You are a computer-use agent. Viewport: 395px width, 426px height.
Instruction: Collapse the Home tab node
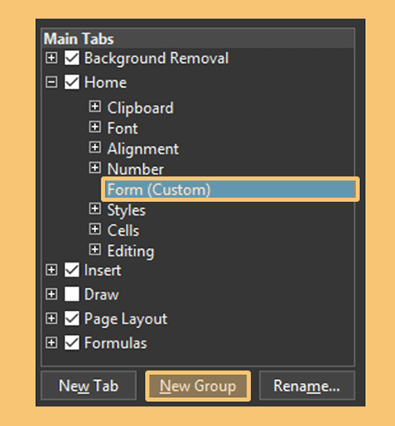pos(51,83)
